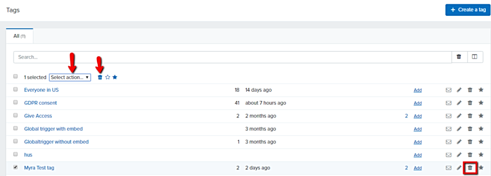
Task: Tick the select-all checkbox above the list
Action: (15, 77)
